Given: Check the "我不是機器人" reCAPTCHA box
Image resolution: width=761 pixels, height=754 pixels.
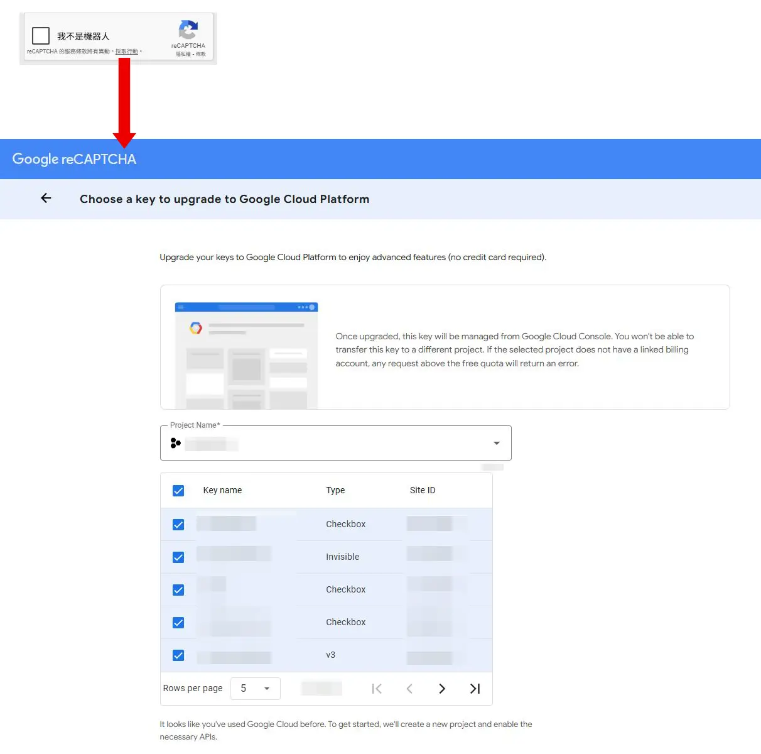Looking at the screenshot, I should (41, 36).
